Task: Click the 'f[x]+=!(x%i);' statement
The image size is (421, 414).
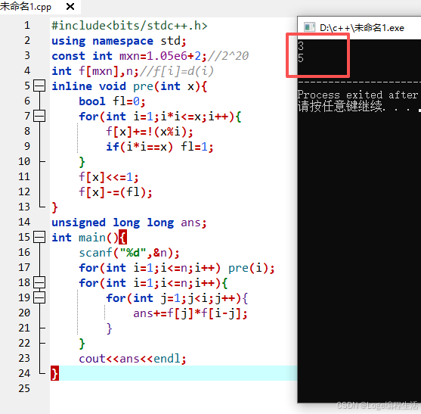Action: point(150,132)
